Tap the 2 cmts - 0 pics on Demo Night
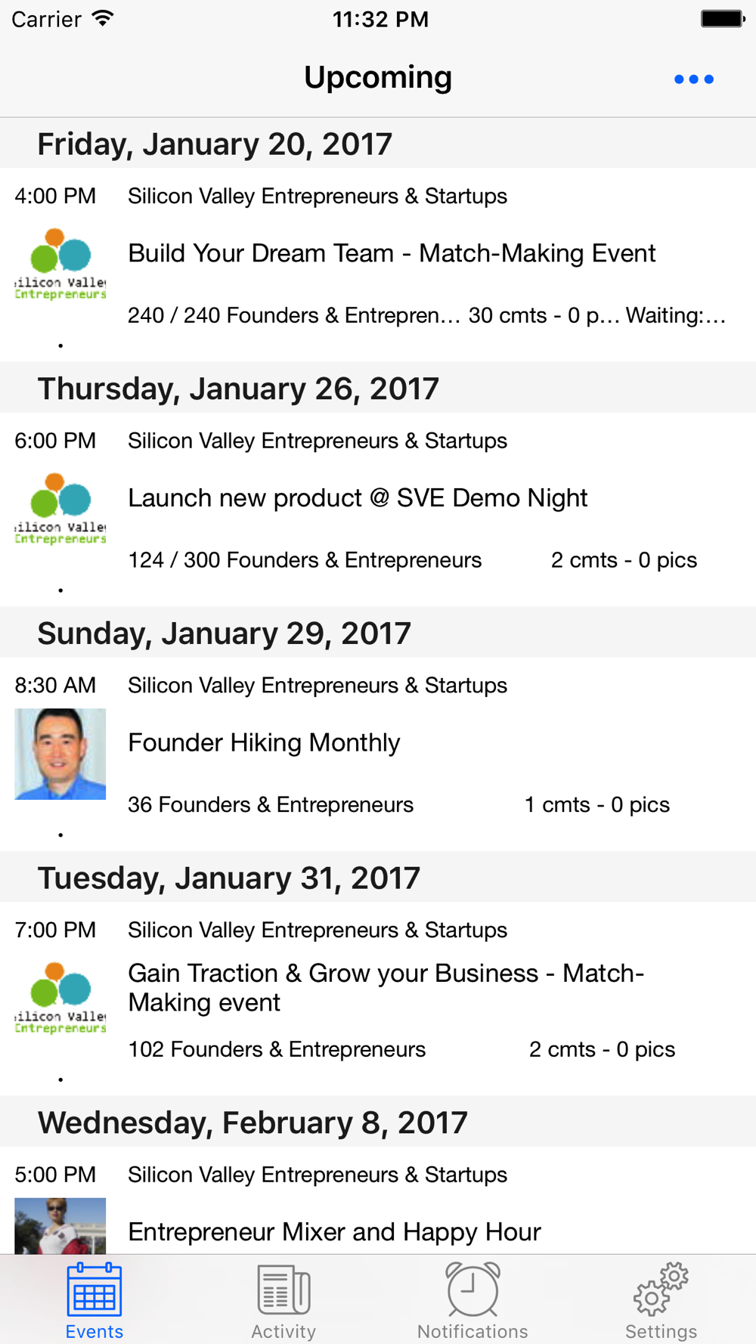This screenshot has height=1344, width=756. click(624, 560)
